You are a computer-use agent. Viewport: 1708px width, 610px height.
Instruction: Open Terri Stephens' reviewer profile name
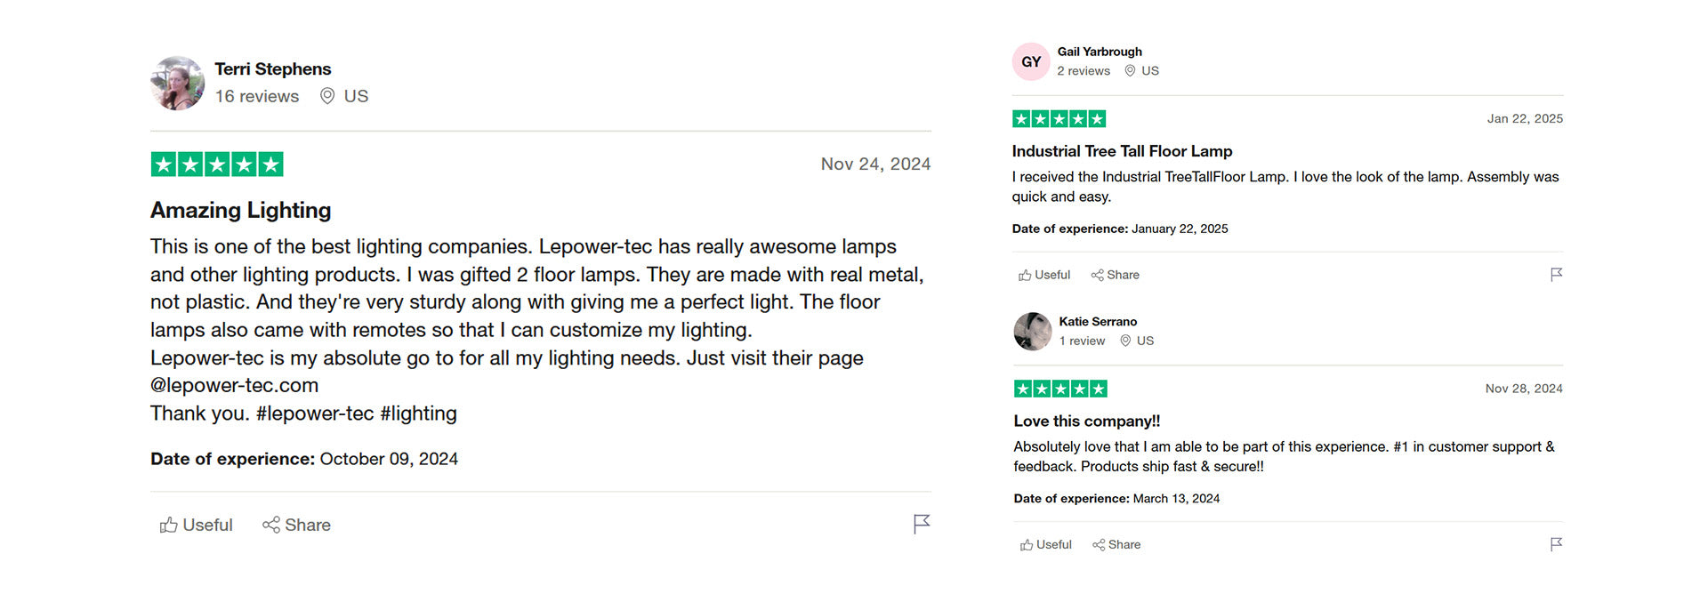(x=272, y=69)
